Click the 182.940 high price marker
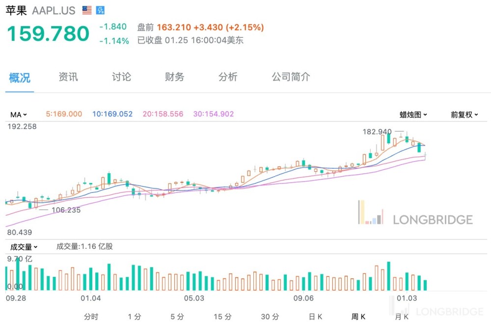 377,132
